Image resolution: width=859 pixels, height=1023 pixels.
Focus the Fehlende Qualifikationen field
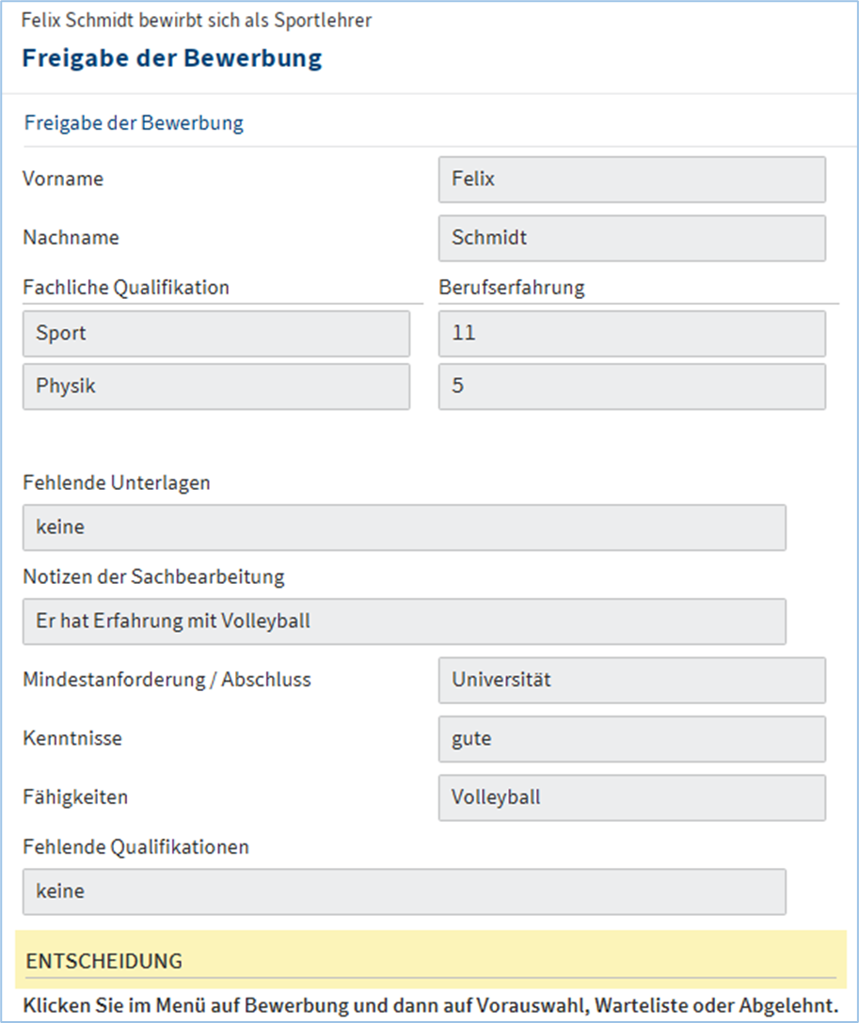[x=404, y=891]
